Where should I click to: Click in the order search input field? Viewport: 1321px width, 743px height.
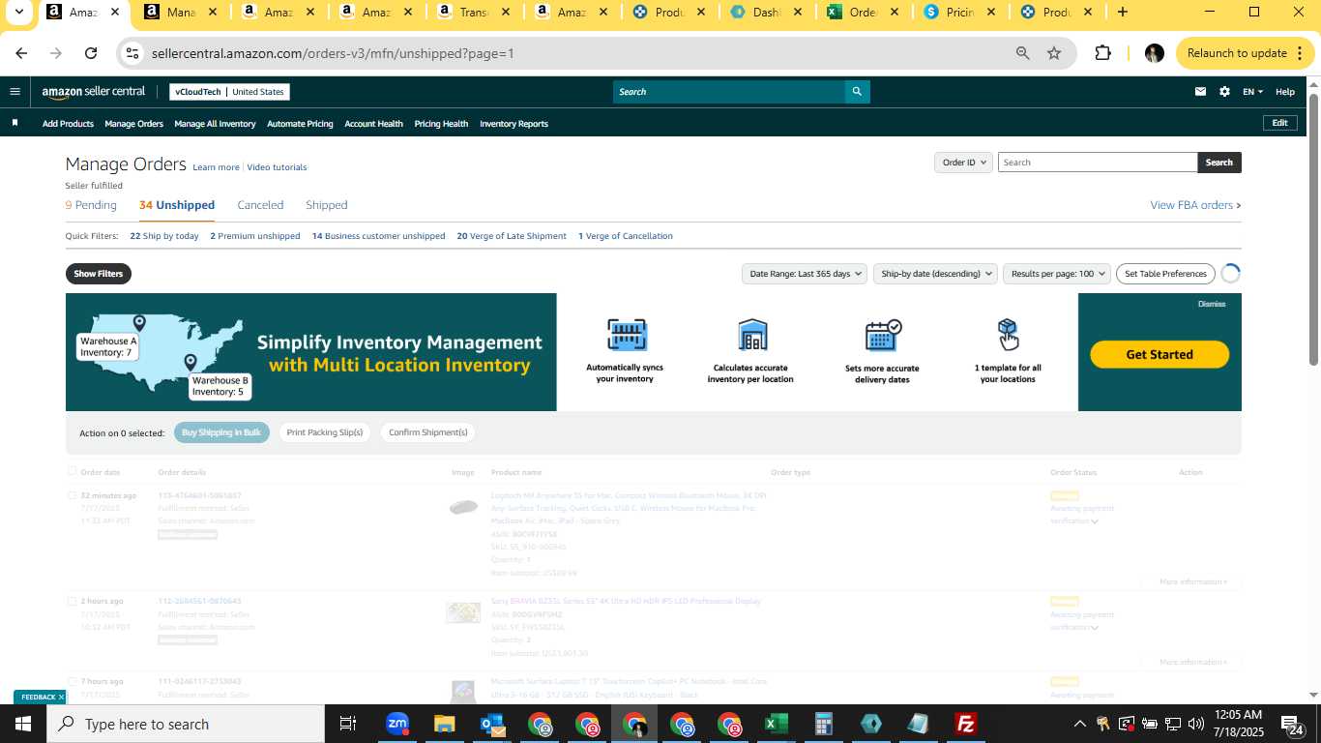[x=1098, y=163]
